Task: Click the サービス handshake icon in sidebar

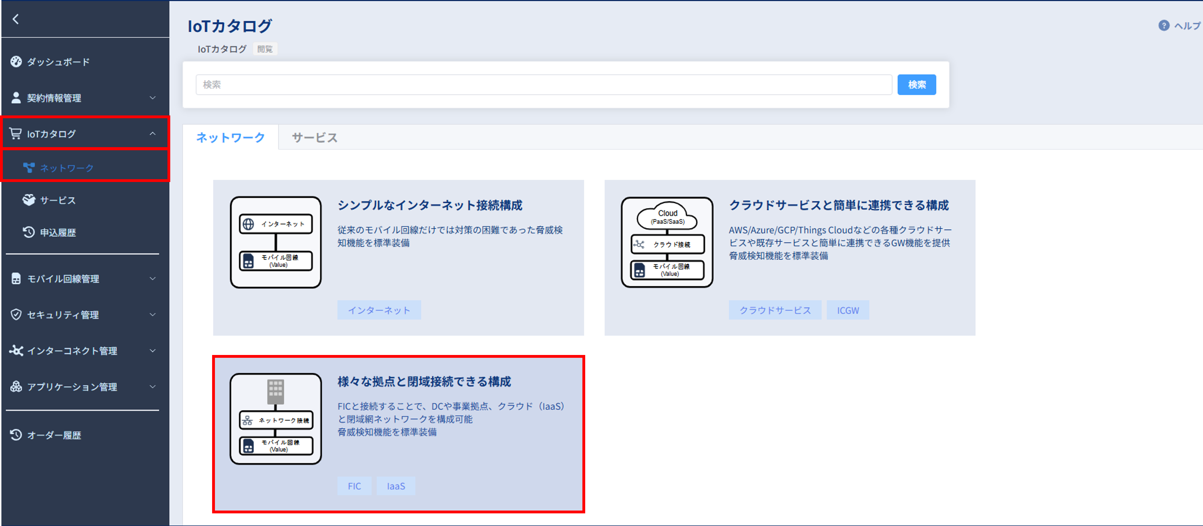Action: 29,200
